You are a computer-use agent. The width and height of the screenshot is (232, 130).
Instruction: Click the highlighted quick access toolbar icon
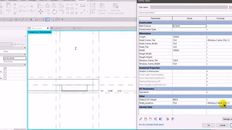pos(47,19)
